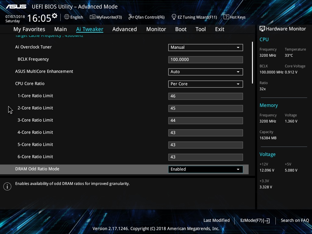Screen dimensions: 312x234
Task: Select the DRAM Odd Ratio Mode label
Action: (37, 169)
